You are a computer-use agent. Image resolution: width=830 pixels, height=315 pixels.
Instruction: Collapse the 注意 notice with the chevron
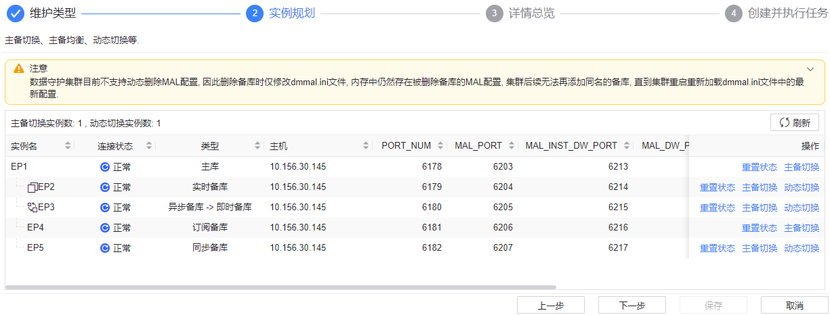810,69
